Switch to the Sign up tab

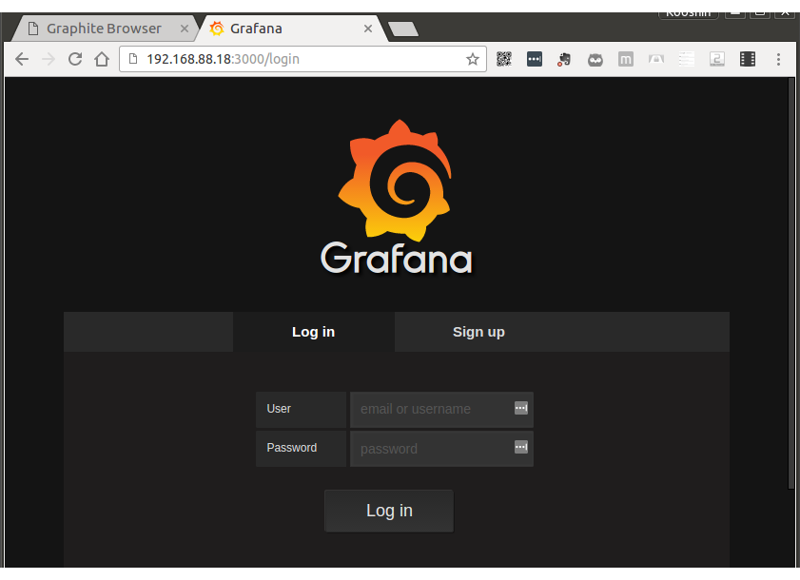[x=478, y=332]
